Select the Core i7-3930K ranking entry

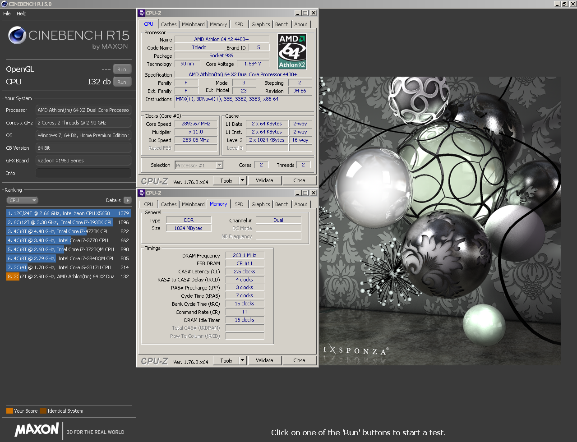(x=69, y=222)
